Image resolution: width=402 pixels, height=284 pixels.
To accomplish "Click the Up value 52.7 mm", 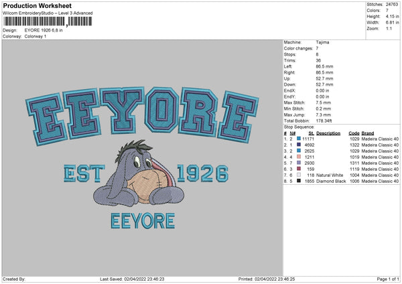I will coord(324,78).
